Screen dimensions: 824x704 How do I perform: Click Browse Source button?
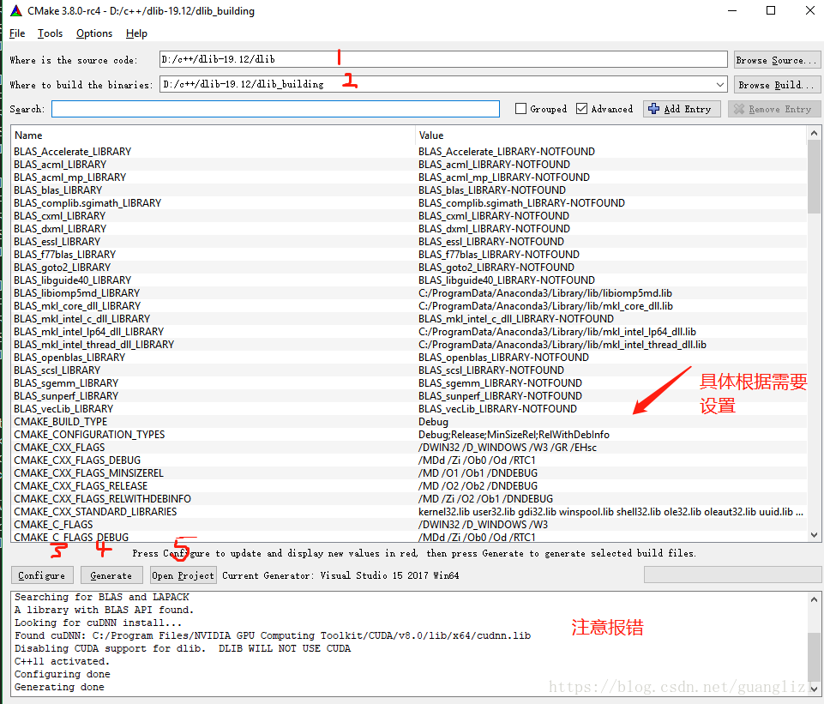777,60
